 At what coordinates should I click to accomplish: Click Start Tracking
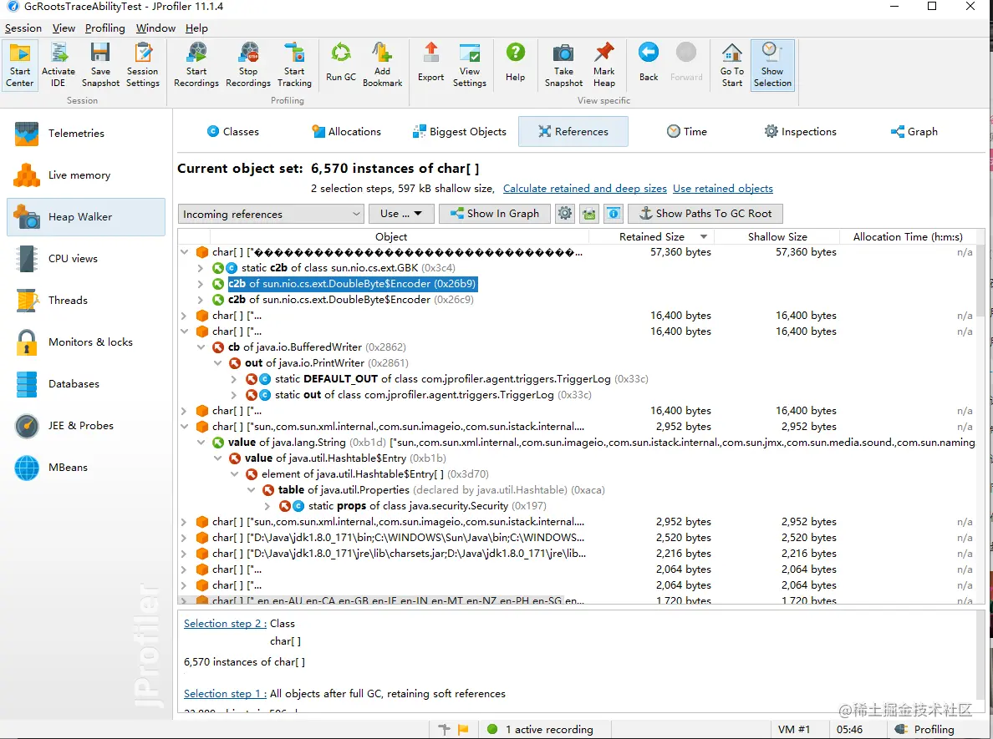click(294, 65)
